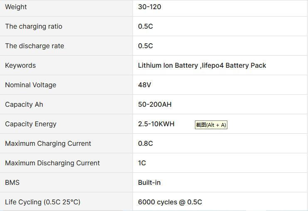Image resolution: width=308 pixels, height=211 pixels.
Task: Click the 50-200AH capacity value
Action: (x=155, y=105)
